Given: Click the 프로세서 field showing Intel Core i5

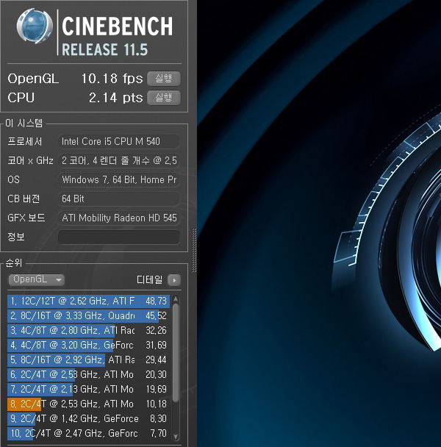Looking at the screenshot, I should 119,141.
